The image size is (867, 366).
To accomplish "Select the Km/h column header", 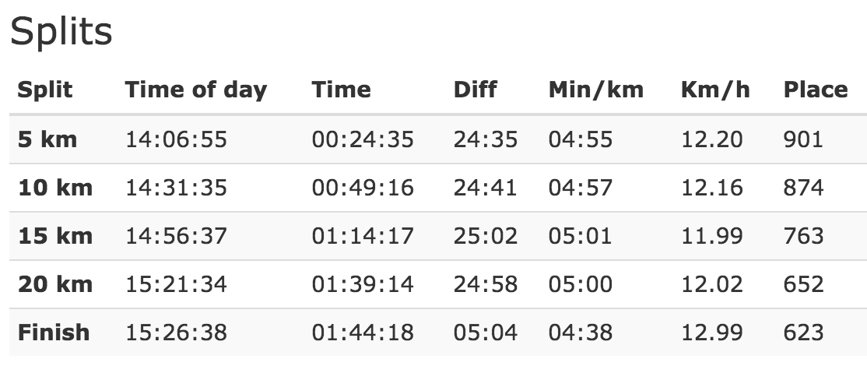I will pos(715,90).
